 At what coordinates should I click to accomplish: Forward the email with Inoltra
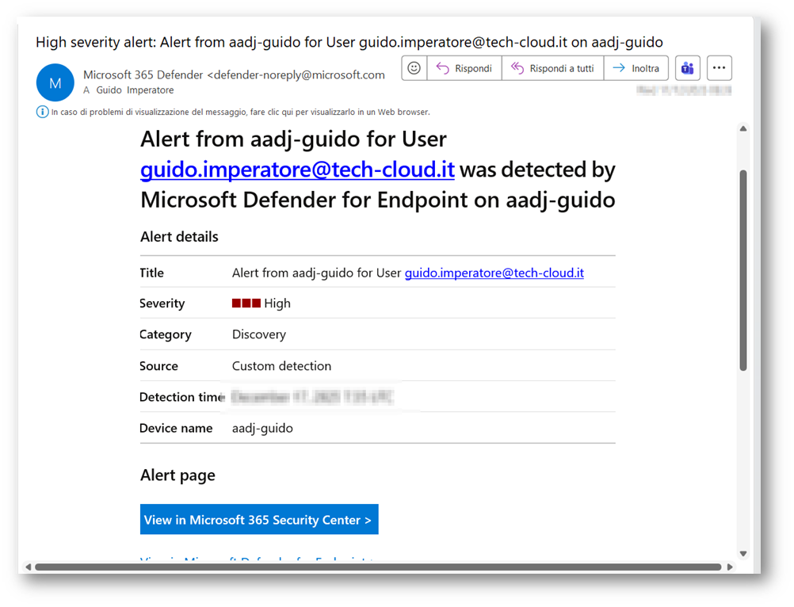pos(636,68)
